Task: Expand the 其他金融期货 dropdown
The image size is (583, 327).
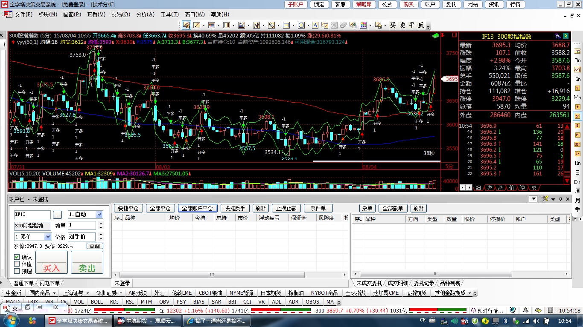Action: 469,293
